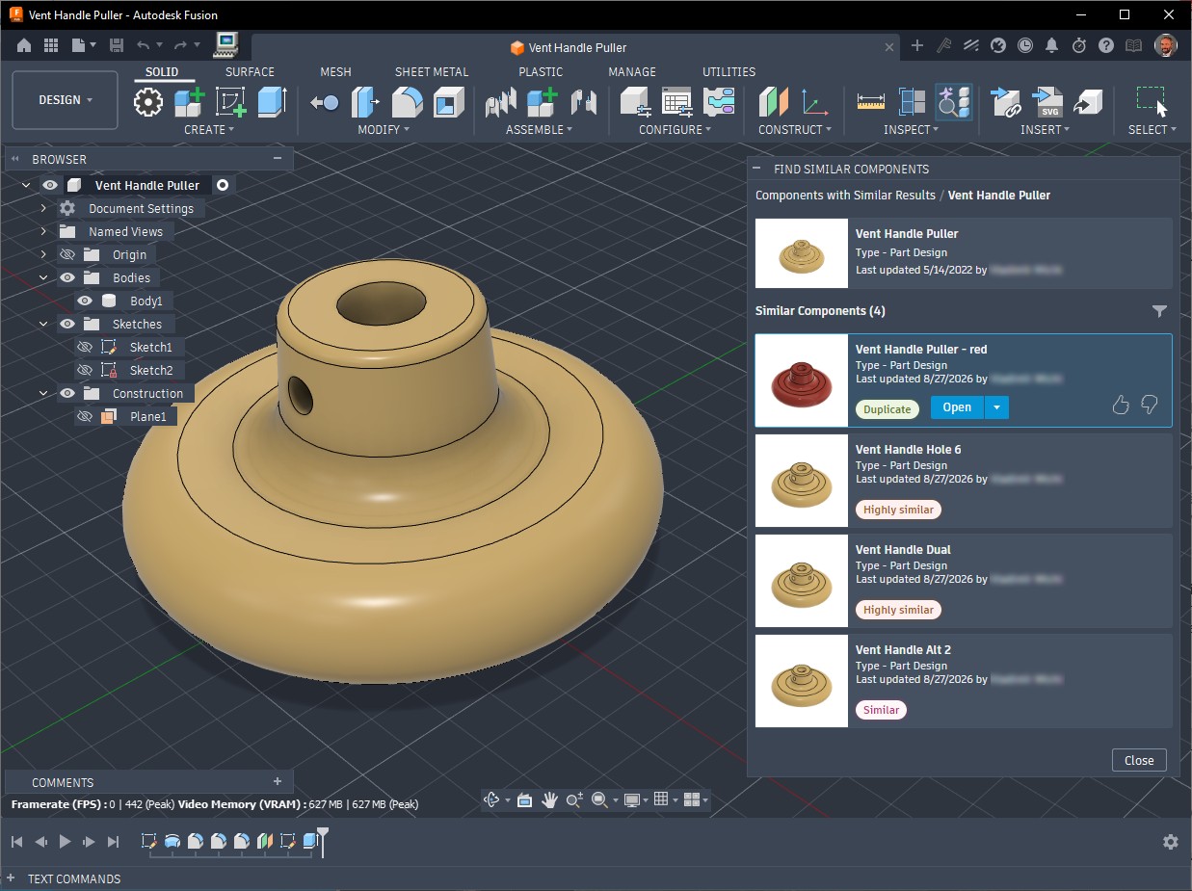Show Sketch1 using its eye icon
1192x891 pixels.
84,347
